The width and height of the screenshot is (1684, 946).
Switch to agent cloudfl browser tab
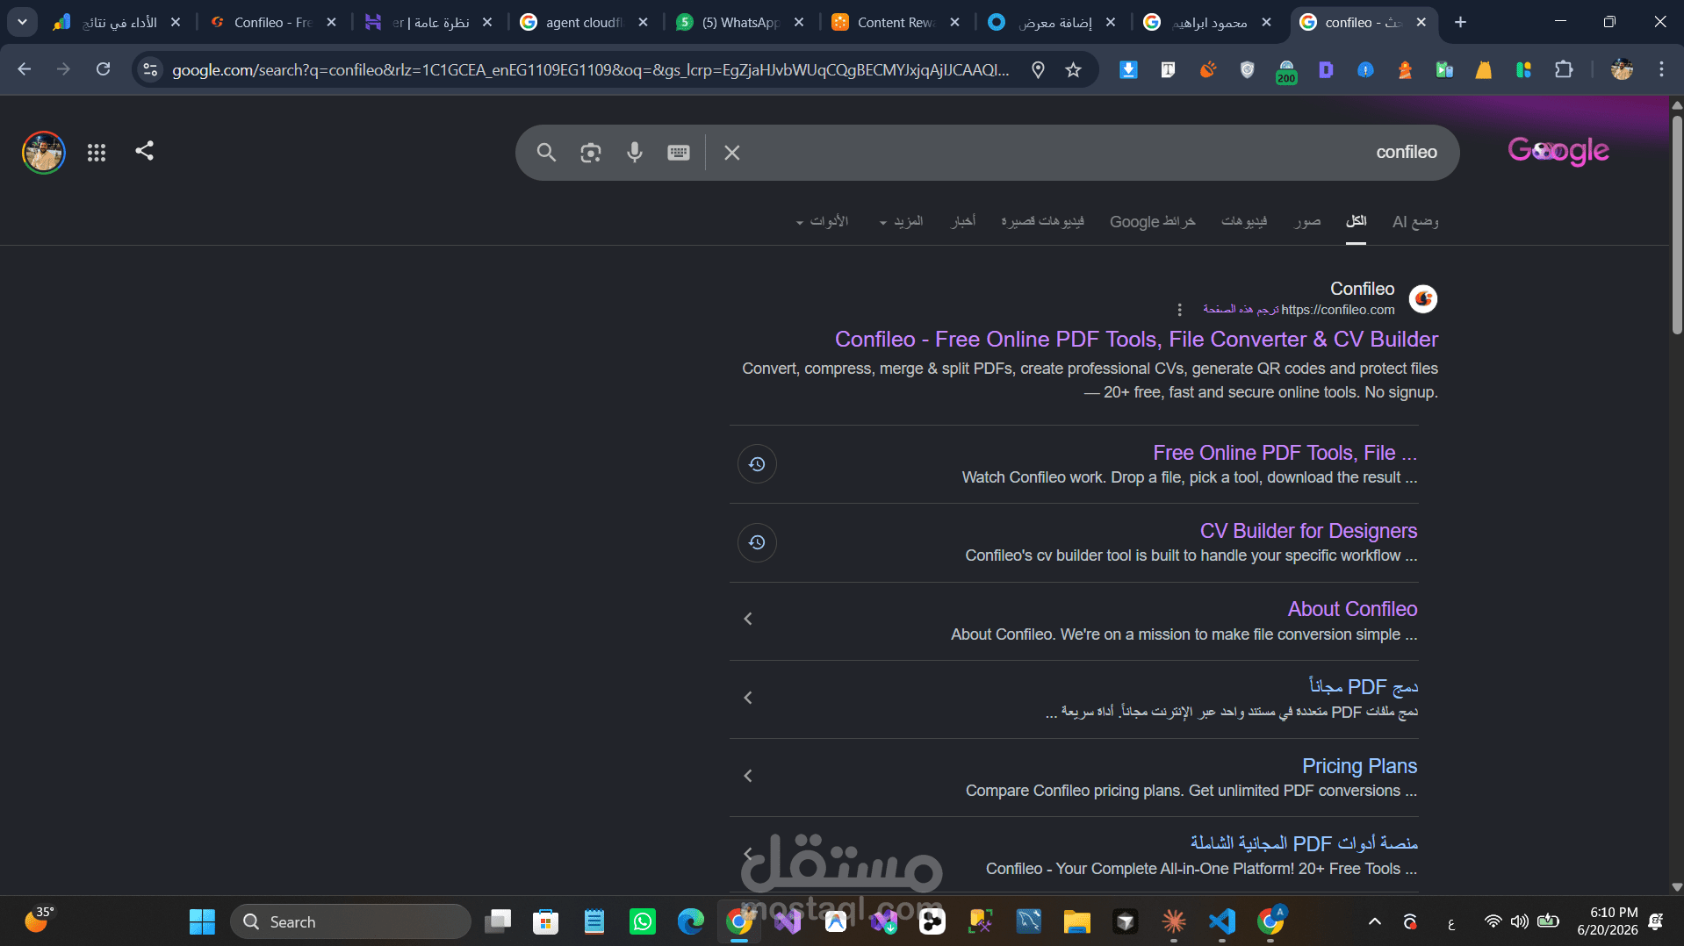[583, 22]
